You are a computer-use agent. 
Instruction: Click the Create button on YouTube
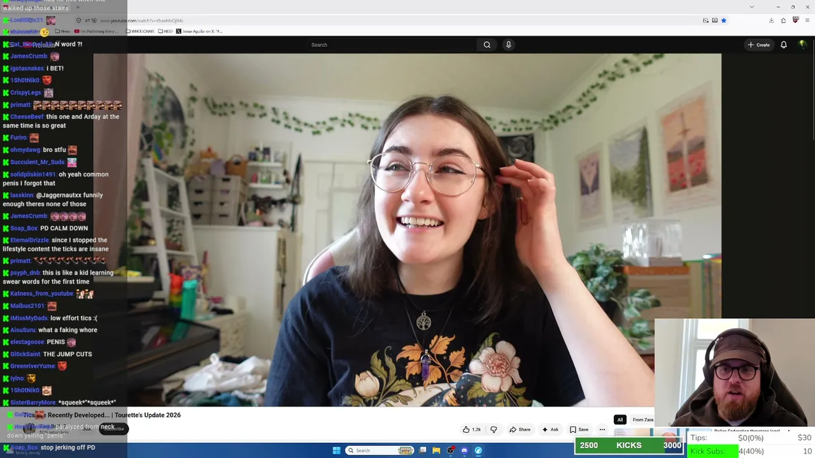759,45
